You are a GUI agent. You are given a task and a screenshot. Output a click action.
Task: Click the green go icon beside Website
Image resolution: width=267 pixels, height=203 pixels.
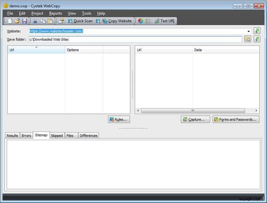(257, 31)
